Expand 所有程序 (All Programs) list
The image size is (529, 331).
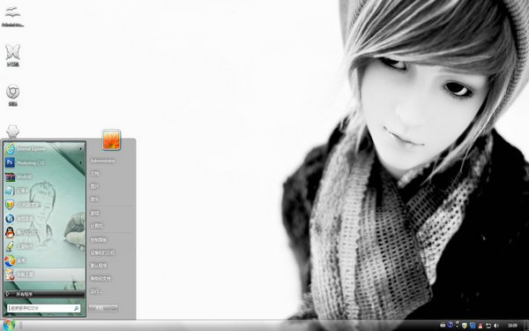[x=44, y=294]
